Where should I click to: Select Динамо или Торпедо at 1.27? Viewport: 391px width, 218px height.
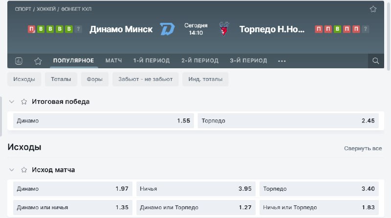pos(196,207)
